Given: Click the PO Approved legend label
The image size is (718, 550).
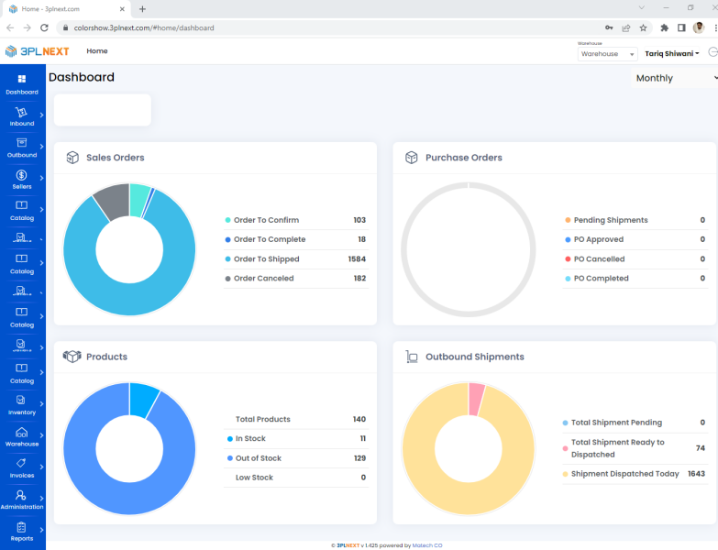Looking at the screenshot, I should [599, 239].
